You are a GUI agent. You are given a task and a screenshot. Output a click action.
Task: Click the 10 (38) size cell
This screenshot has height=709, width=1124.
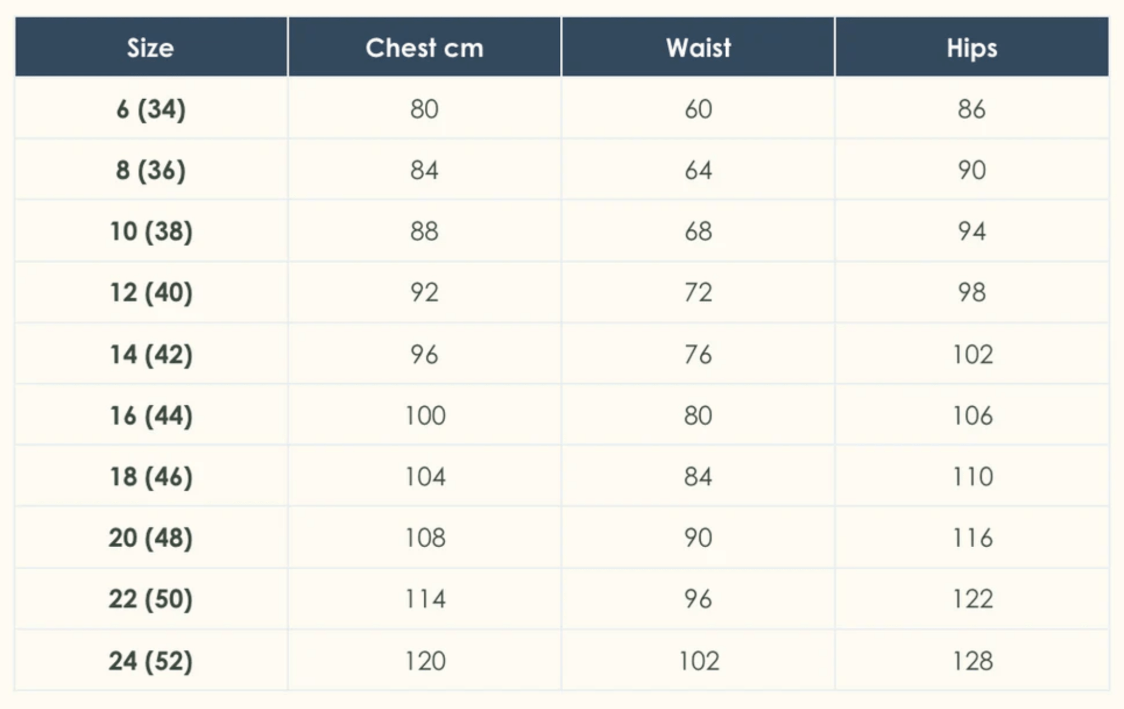click(151, 231)
